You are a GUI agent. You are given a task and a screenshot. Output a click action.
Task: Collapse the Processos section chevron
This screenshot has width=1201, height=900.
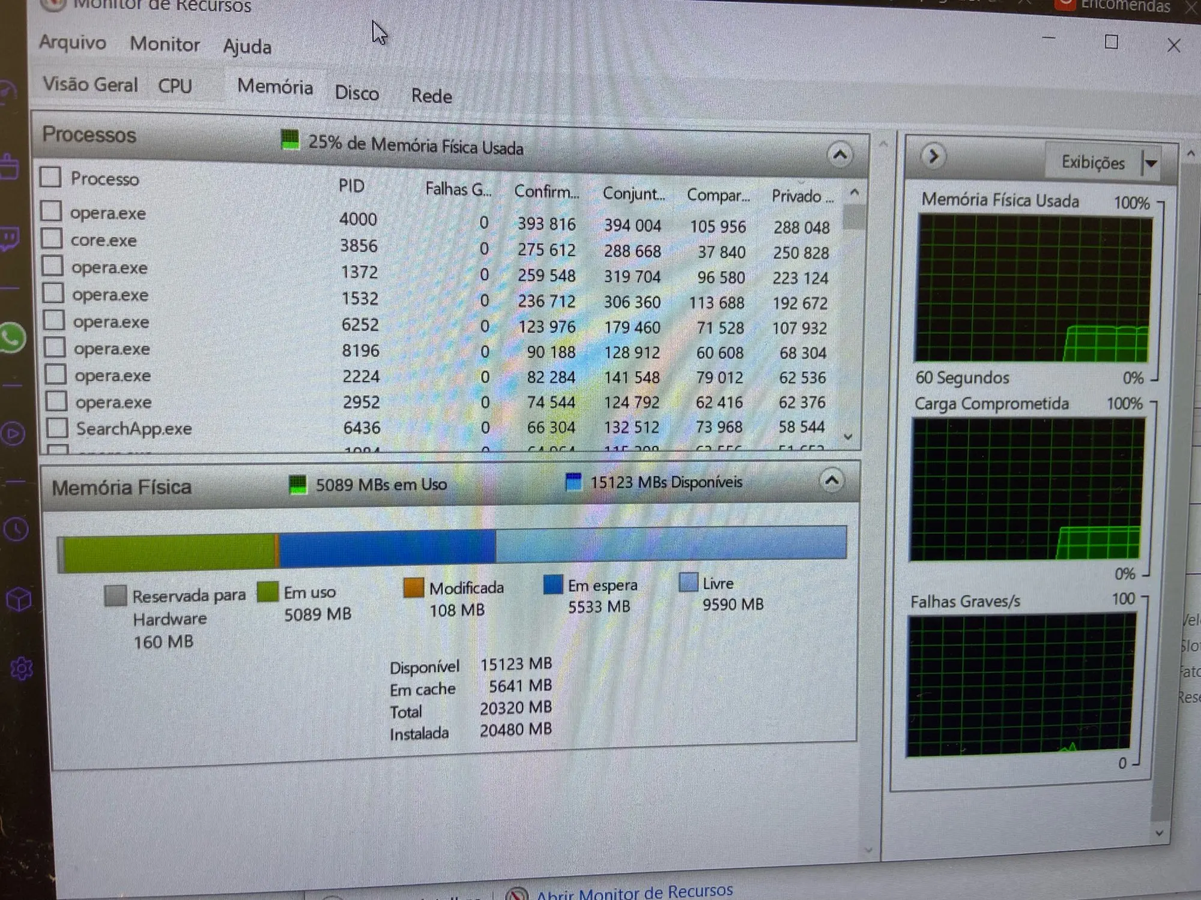[839, 155]
